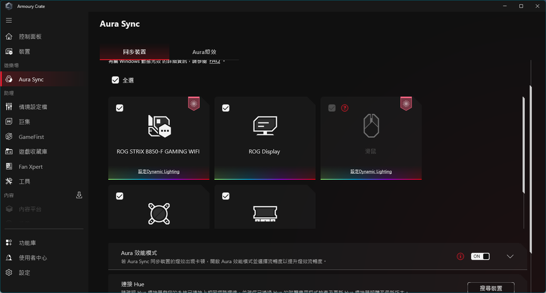This screenshot has width=546, height=293.
Task: Click the ROG STRIX B850-F GAMING WIFI label
Action: point(158,151)
